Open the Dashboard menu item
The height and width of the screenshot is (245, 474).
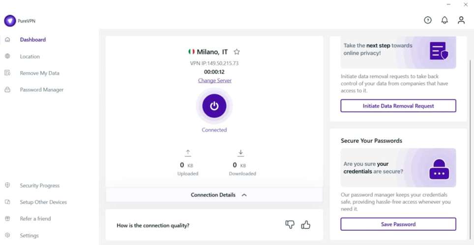pyautogui.click(x=32, y=40)
